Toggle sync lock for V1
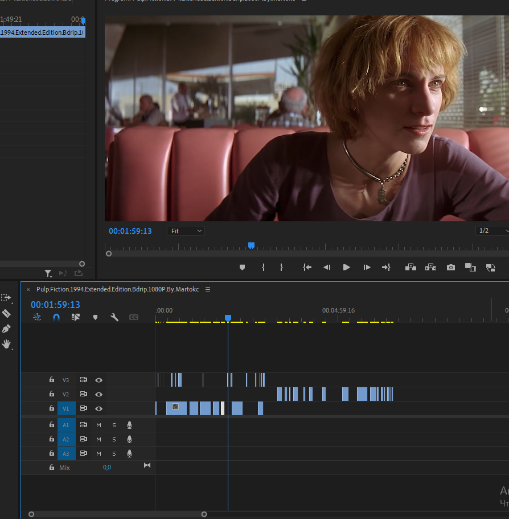The width and height of the screenshot is (509, 519). point(84,408)
